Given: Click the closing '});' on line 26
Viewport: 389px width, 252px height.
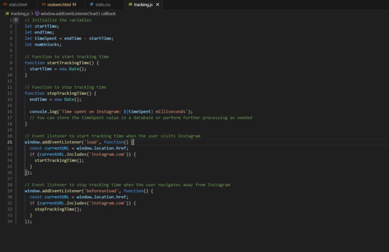Looking at the screenshot, I should (28, 172).
